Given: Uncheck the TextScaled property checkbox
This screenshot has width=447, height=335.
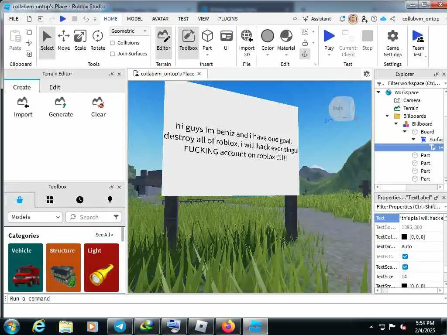Looking at the screenshot, I should (x=405, y=267).
